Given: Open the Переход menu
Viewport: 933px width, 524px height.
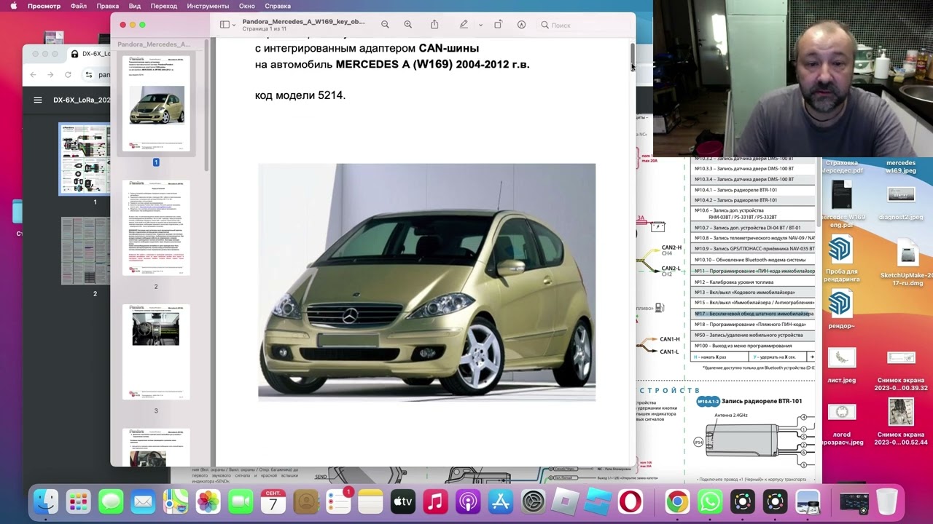Looking at the screenshot, I should [x=164, y=6].
